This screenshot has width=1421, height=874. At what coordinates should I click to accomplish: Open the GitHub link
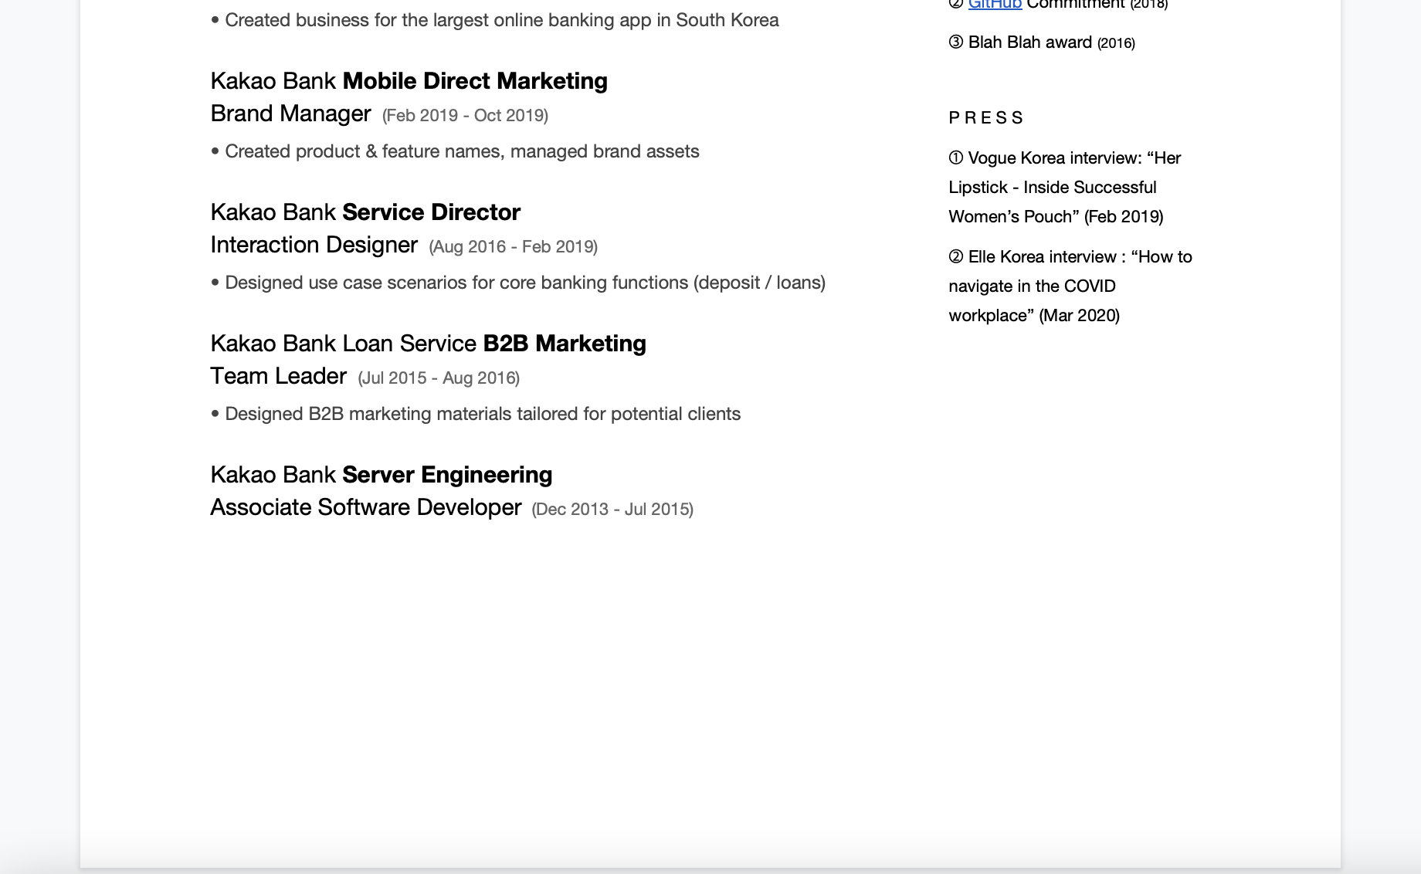click(995, 4)
